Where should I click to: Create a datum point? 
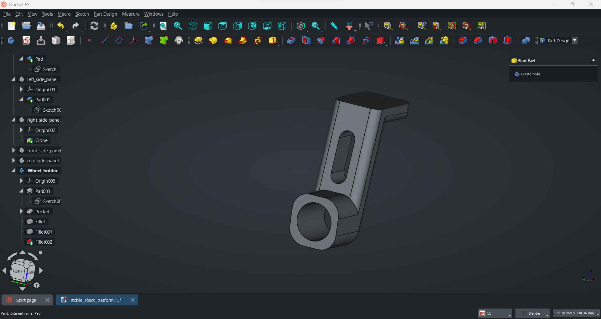click(90, 41)
